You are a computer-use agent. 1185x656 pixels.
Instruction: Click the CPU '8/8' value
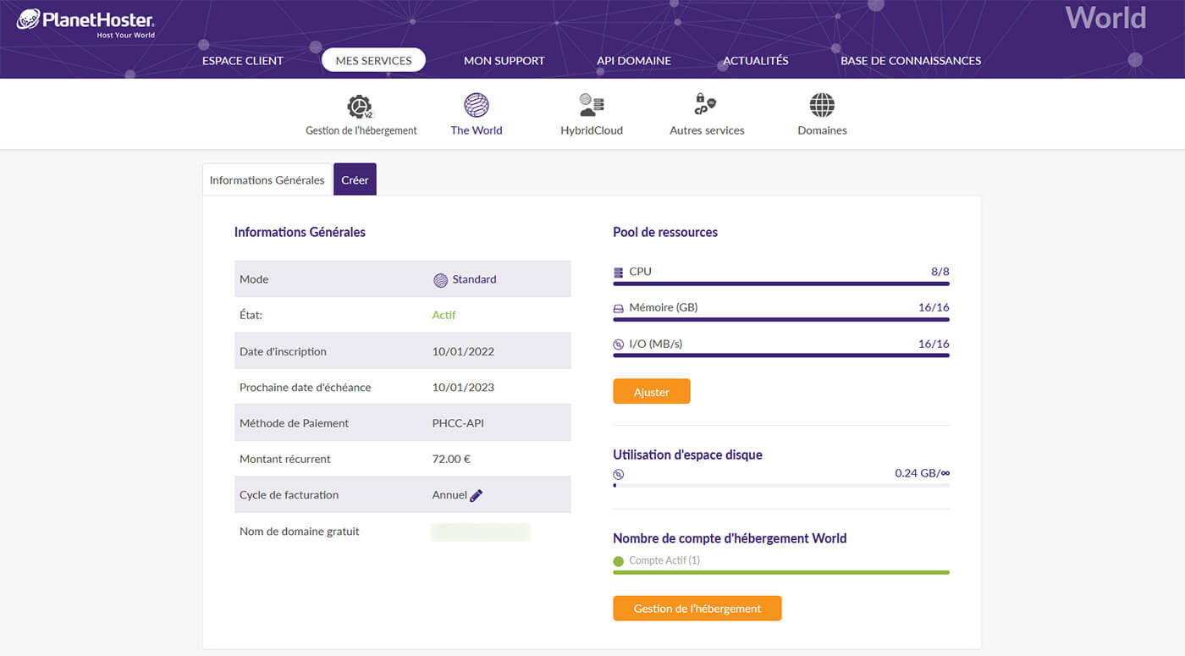coord(940,272)
